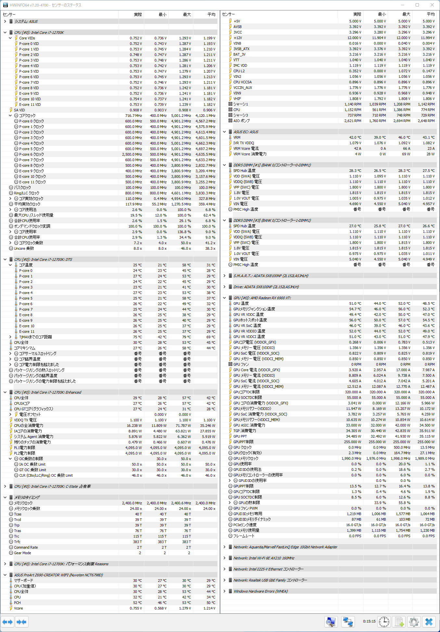Image resolution: width=440 pixels, height=632 pixels.
Task: Click the lightning icon beside P-core 0 VID
Action: (x=16, y=44)
